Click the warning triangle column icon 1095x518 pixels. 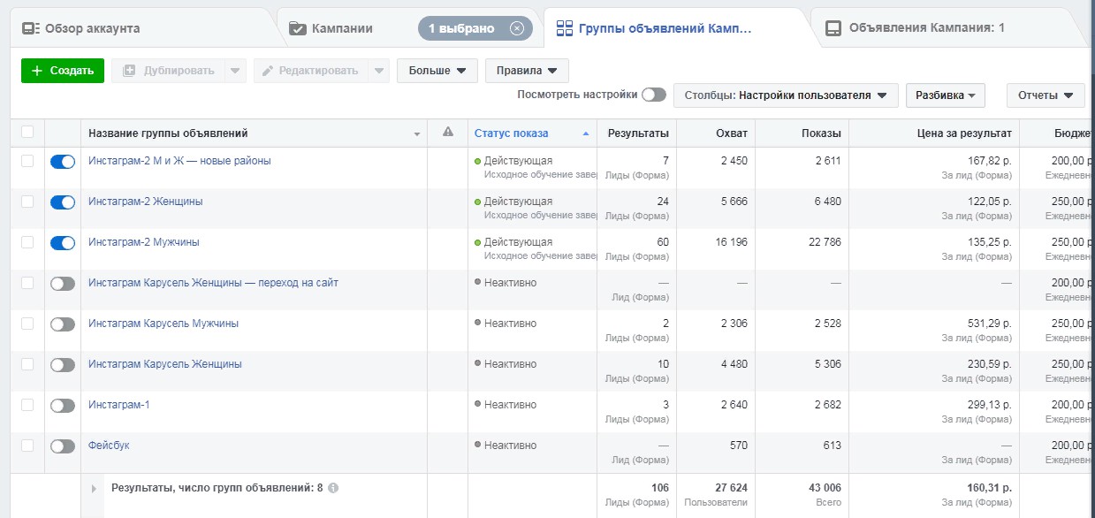click(448, 133)
